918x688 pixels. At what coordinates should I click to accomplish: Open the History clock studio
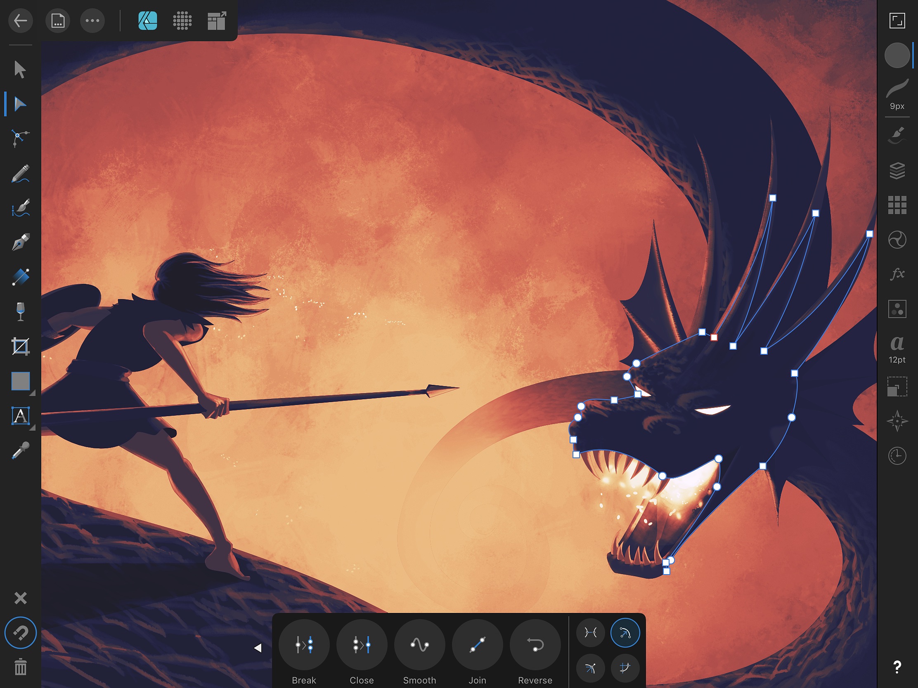coord(897,456)
